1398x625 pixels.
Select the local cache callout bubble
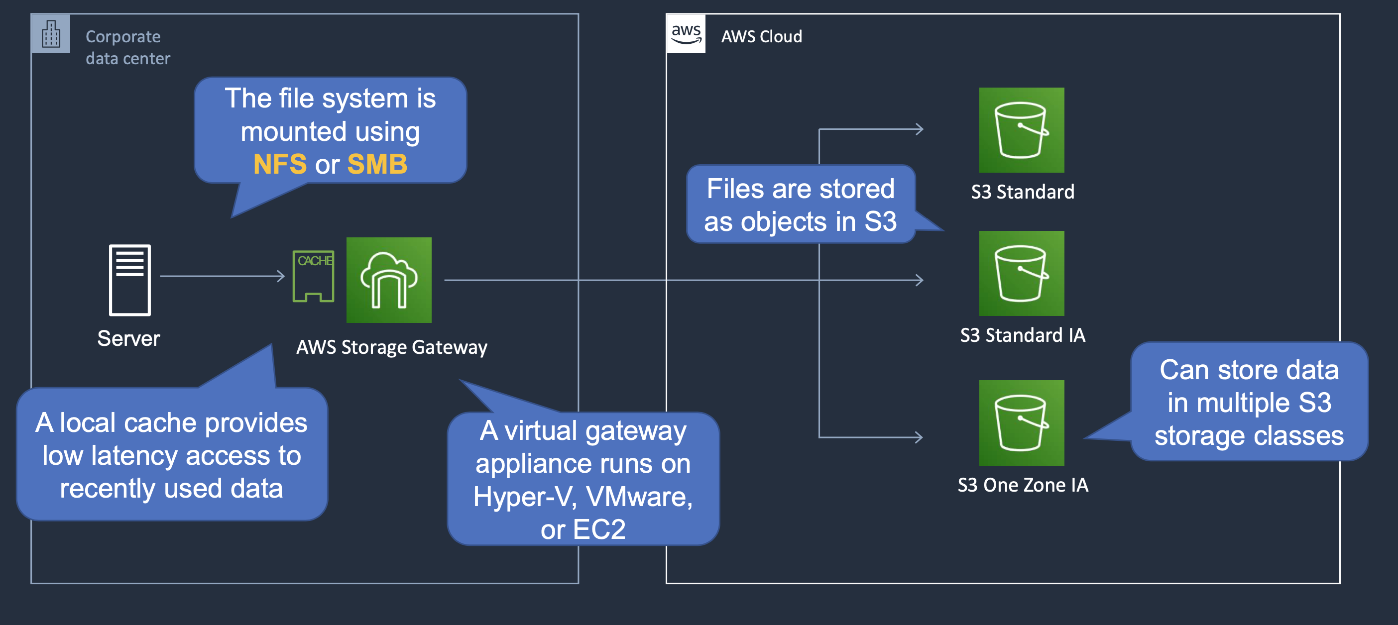171,455
